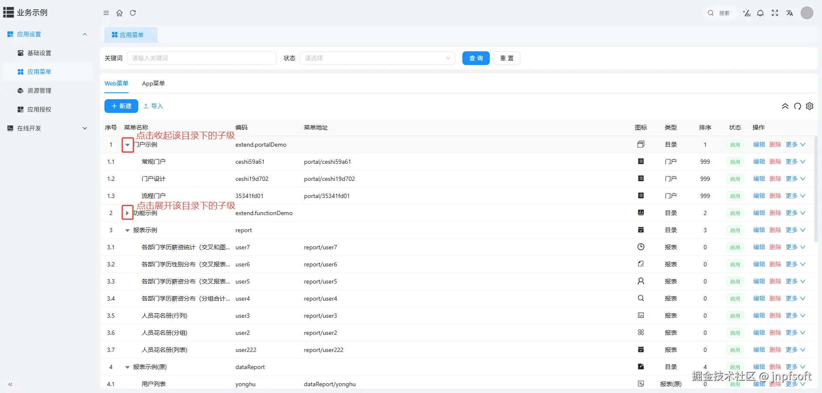Click the 常规门户 row icon cell
Viewport: 822px width, 393px height.
[x=641, y=162]
